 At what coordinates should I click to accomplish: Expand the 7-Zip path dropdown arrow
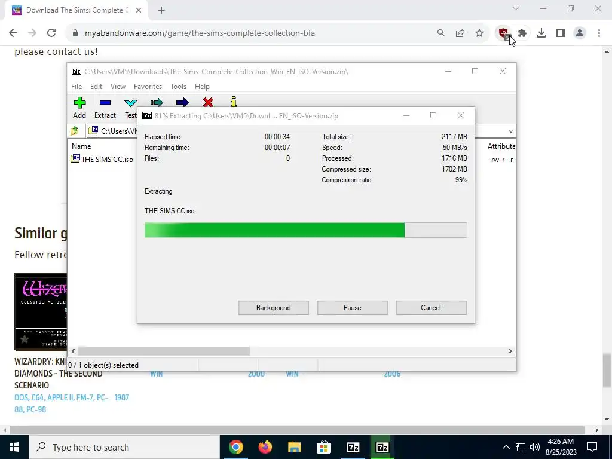[x=510, y=131]
